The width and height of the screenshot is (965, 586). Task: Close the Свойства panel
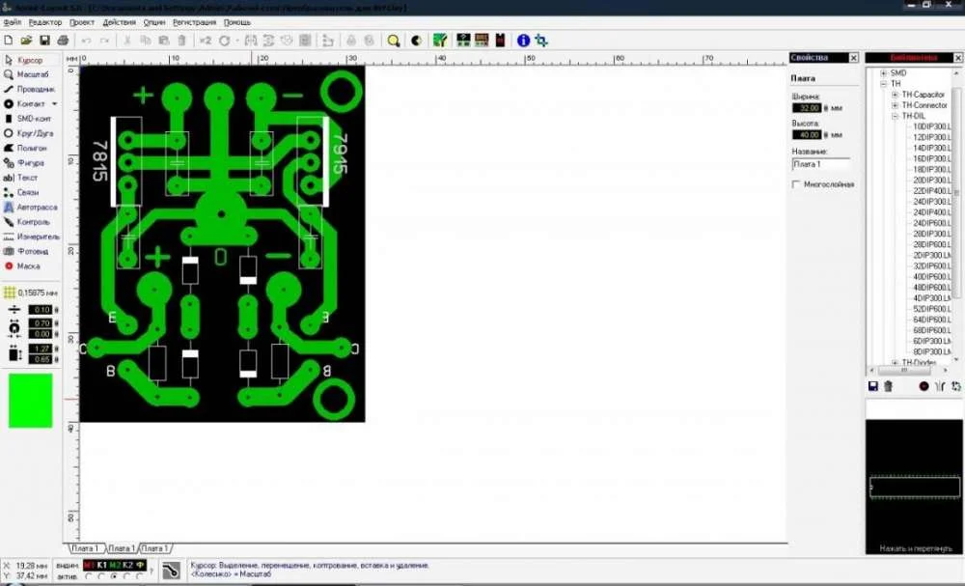click(854, 58)
